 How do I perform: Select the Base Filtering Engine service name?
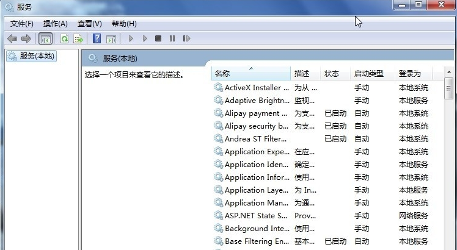(x=257, y=241)
